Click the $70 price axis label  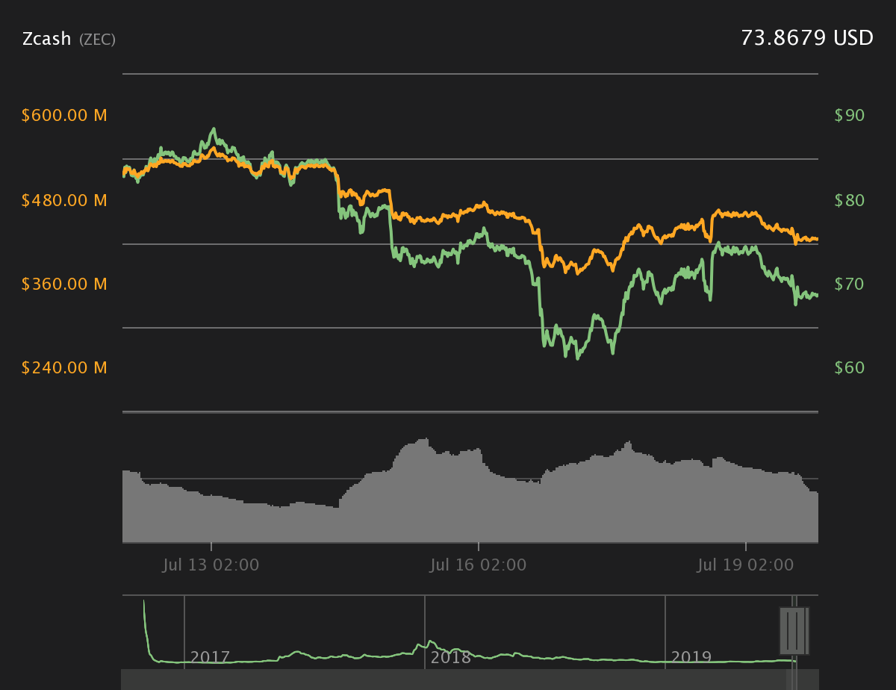[849, 284]
